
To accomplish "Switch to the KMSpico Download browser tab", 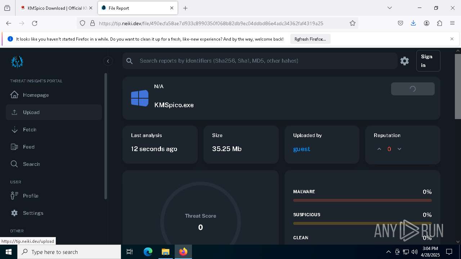I will pos(56,8).
